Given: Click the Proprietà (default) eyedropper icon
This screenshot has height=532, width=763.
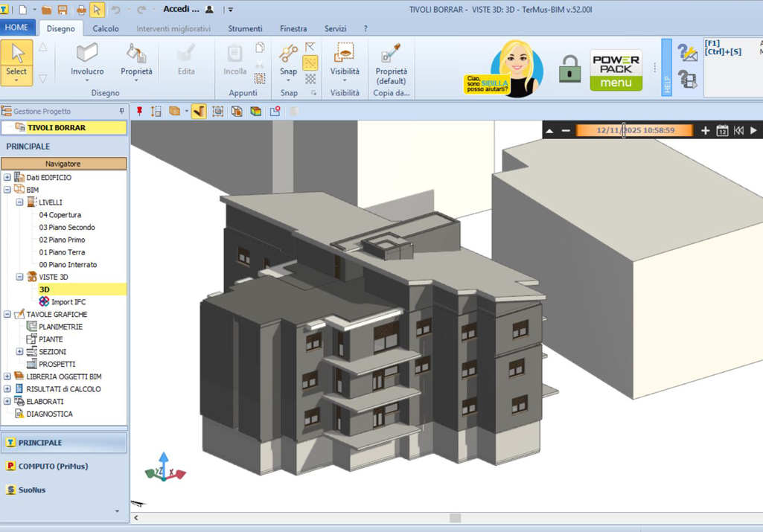Looking at the screenshot, I should (x=391, y=54).
